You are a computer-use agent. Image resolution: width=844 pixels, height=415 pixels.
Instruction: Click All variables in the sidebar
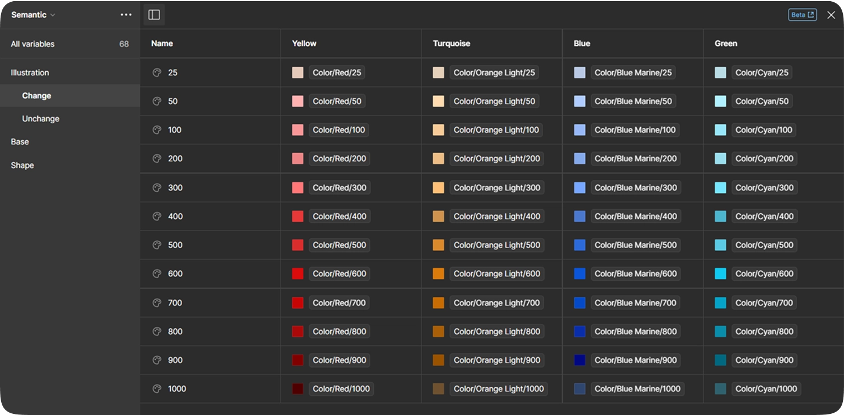tap(32, 44)
